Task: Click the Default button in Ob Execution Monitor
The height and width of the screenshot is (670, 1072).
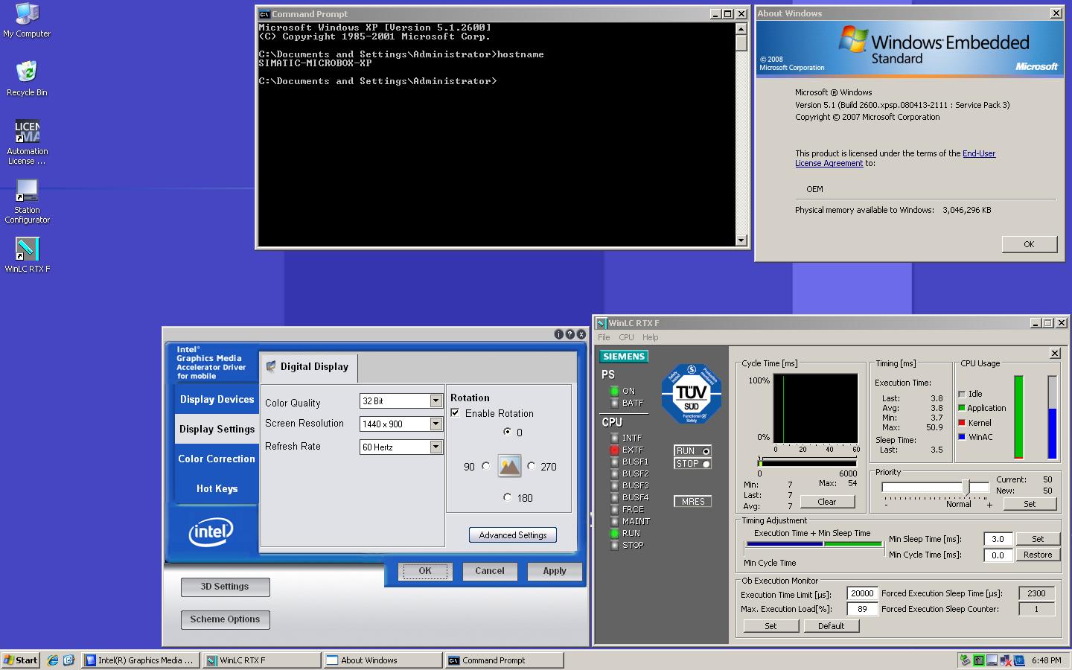Action: pyautogui.click(x=831, y=626)
